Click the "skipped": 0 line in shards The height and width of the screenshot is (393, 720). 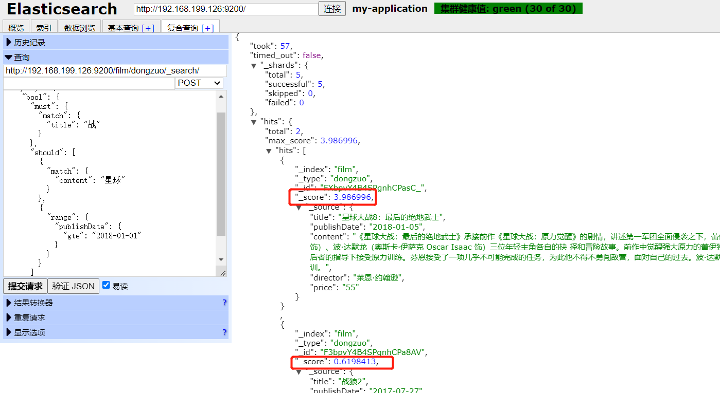(x=289, y=93)
